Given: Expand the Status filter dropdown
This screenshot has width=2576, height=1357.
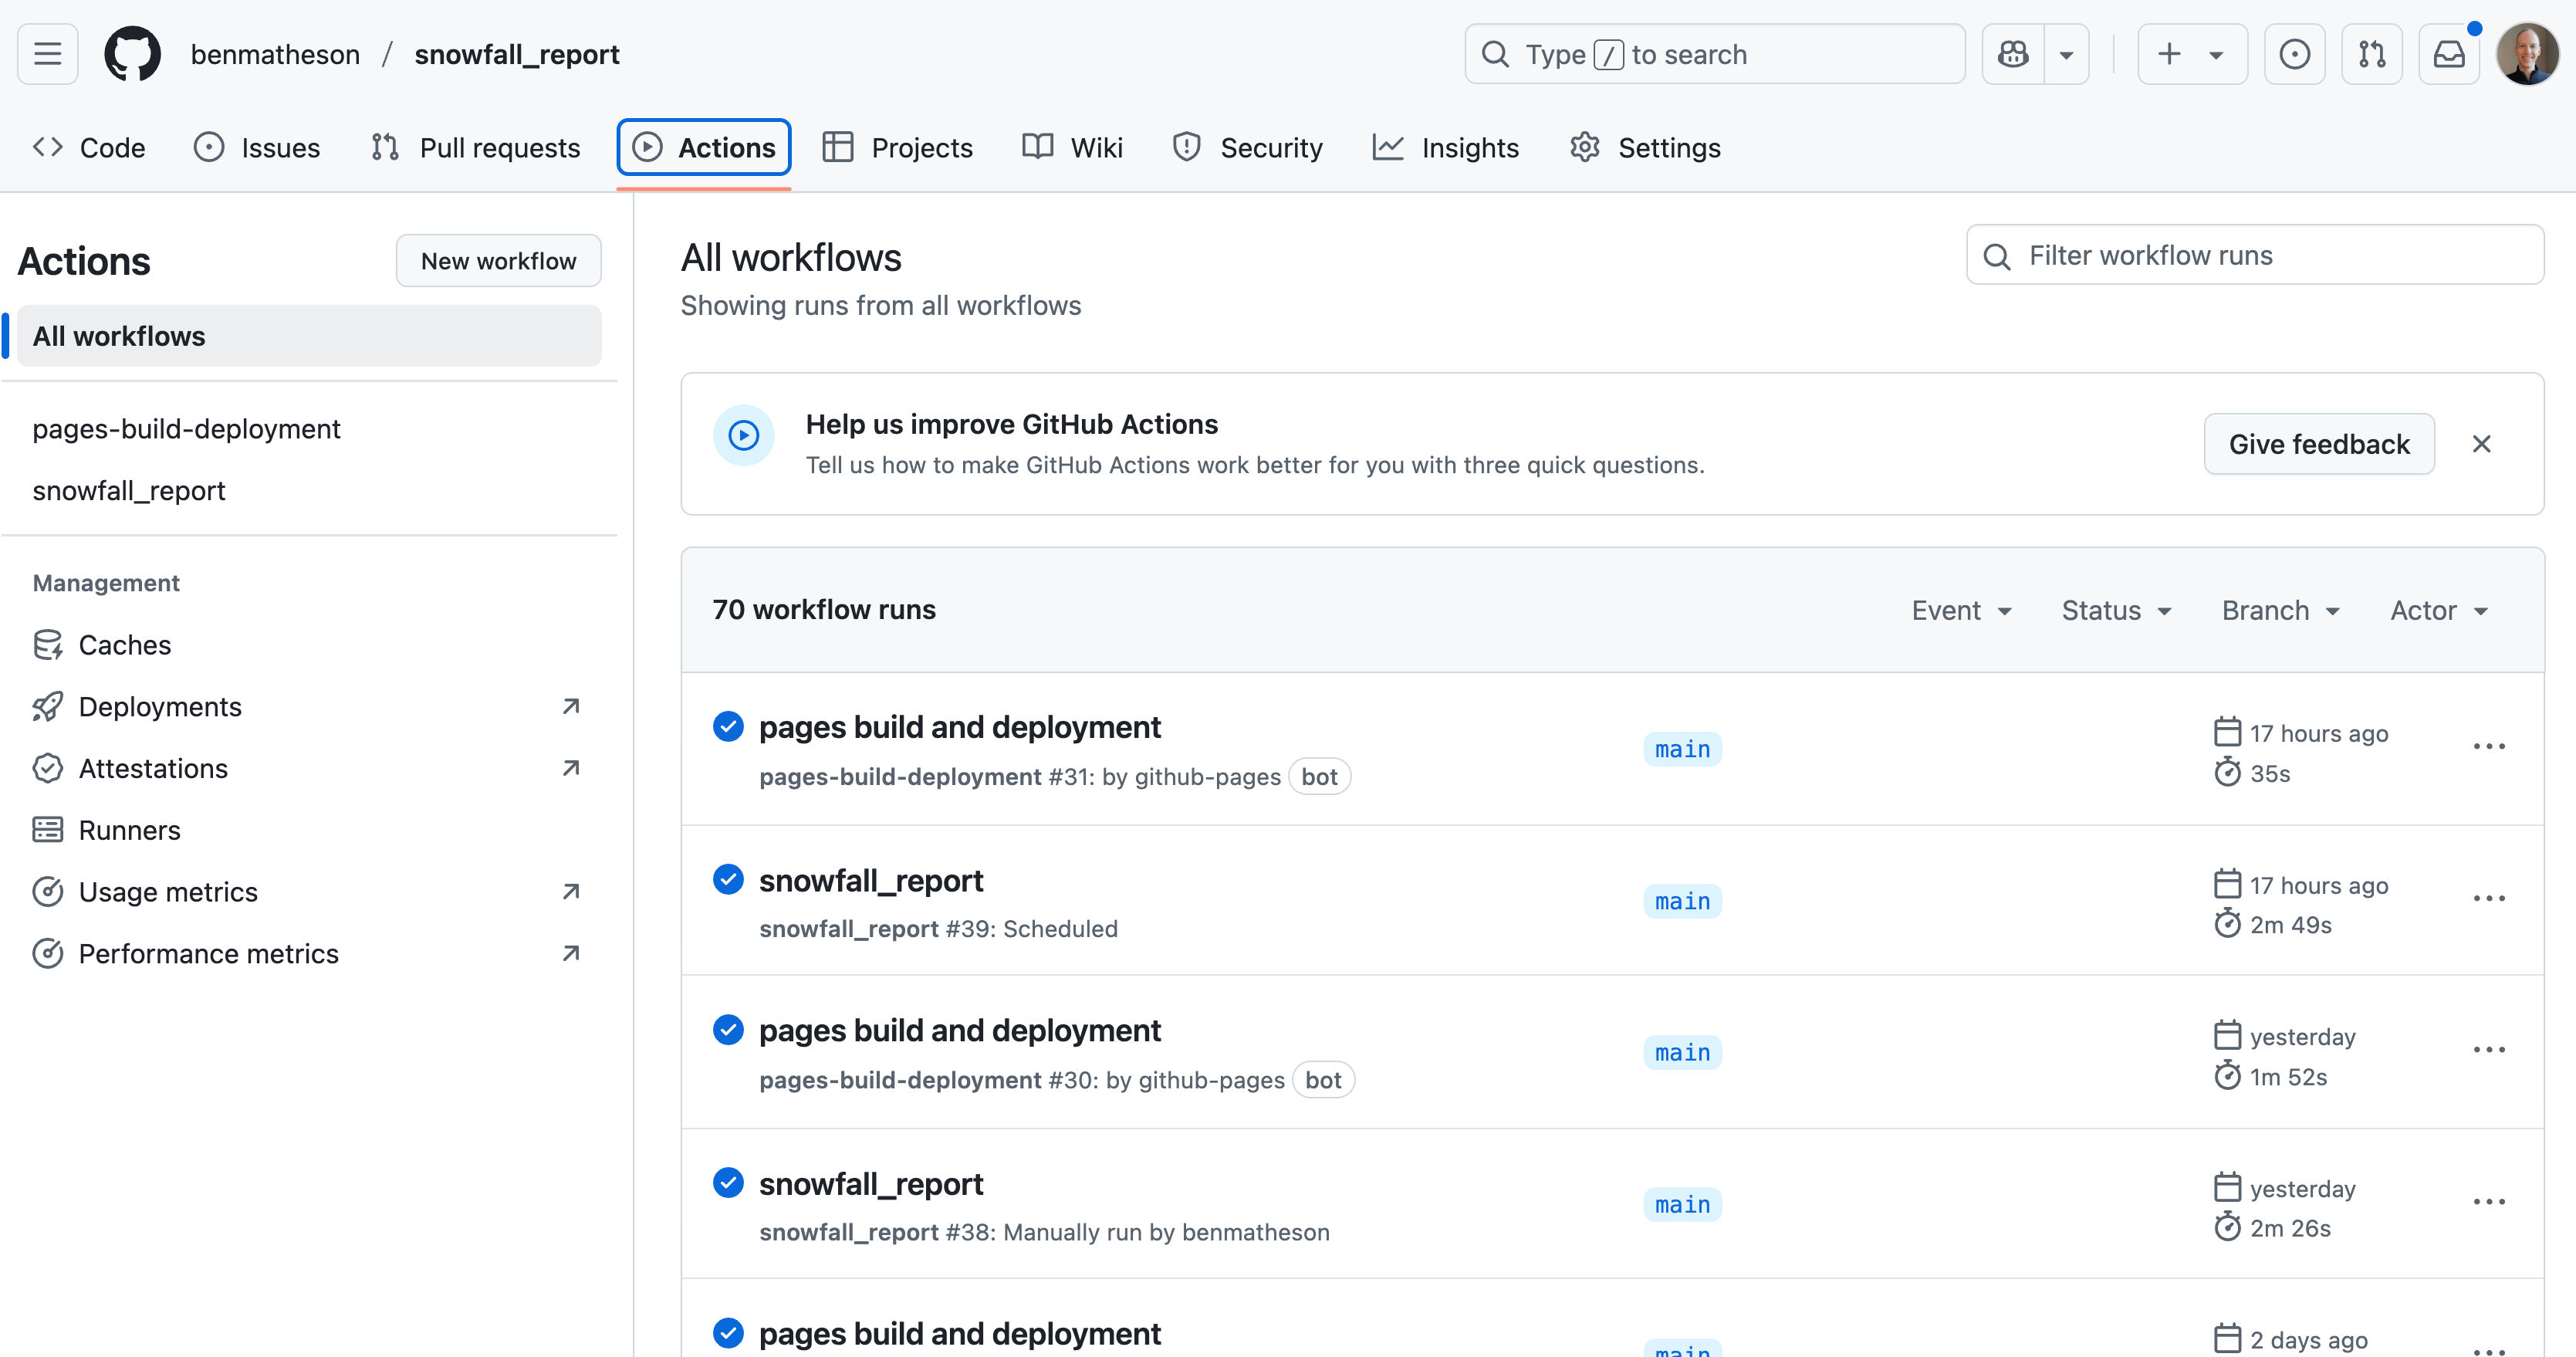Looking at the screenshot, I should 2116,610.
